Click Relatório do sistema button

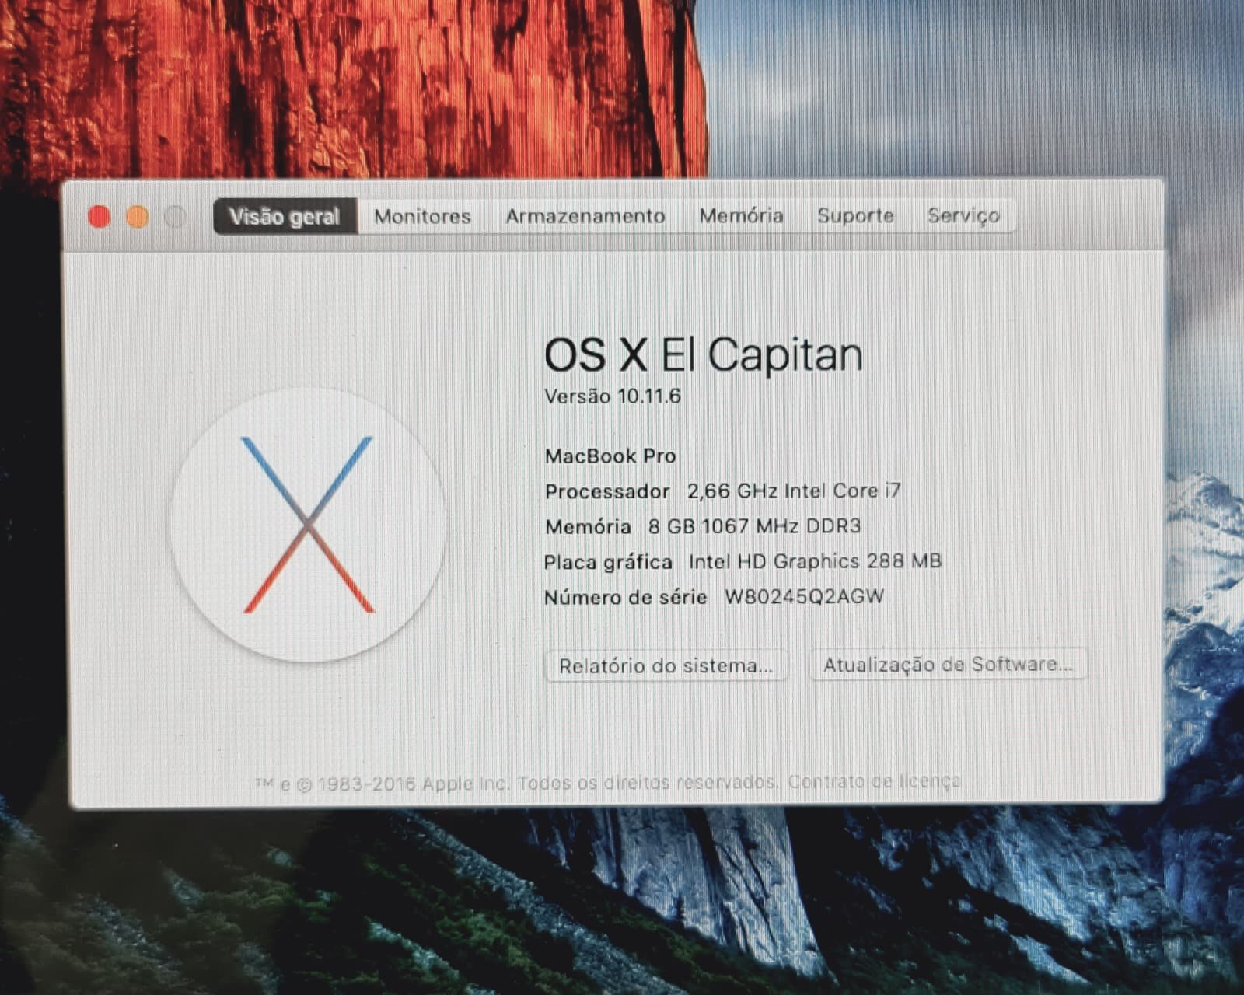tap(666, 666)
